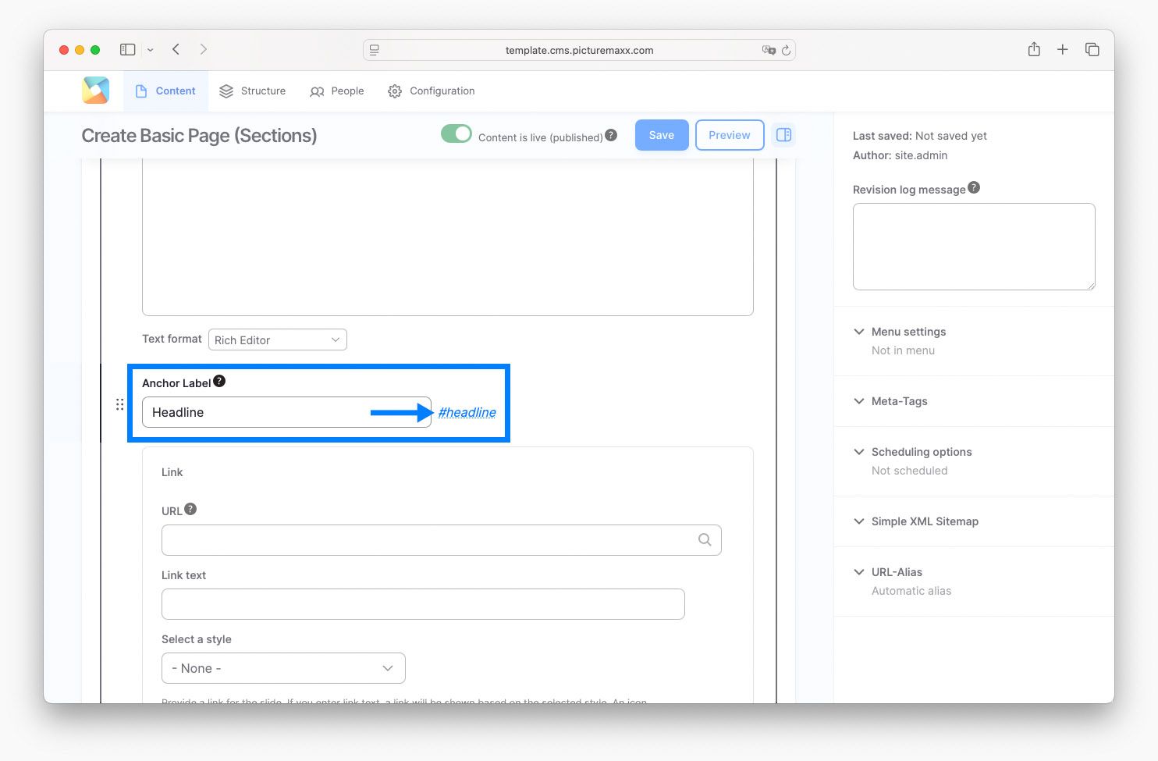The width and height of the screenshot is (1158, 761).
Task: Click into the Link text input field
Action: 423,604
